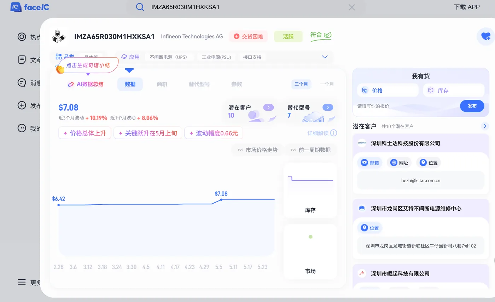The width and height of the screenshot is (495, 302).
Task: Switch to the 数据 tab
Action: (x=130, y=84)
